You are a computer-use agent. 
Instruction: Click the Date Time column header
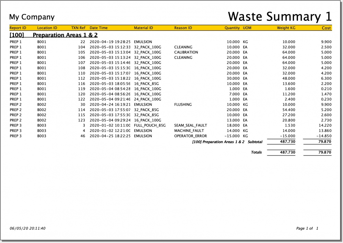pyautogui.click(x=98, y=28)
